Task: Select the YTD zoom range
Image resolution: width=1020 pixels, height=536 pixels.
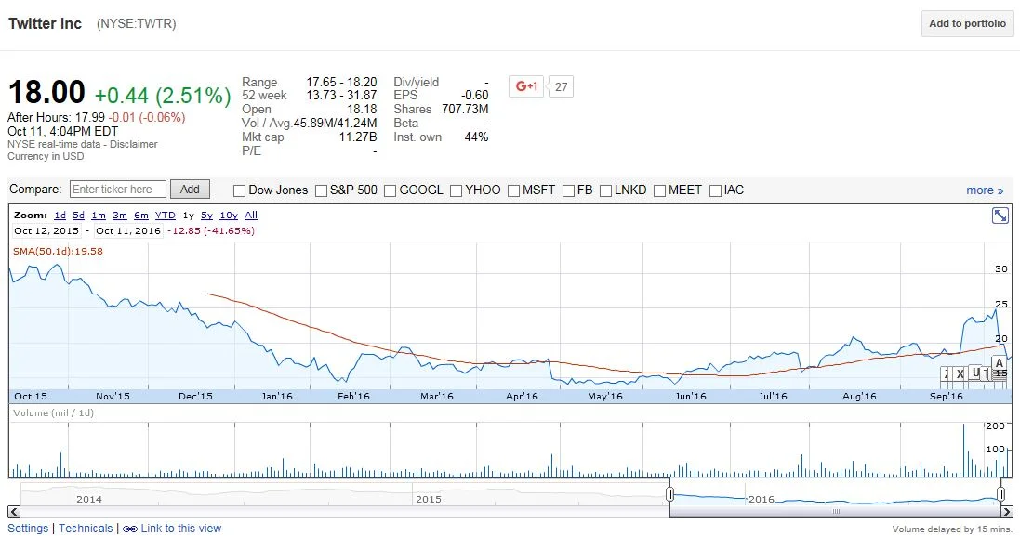Action: point(166,215)
